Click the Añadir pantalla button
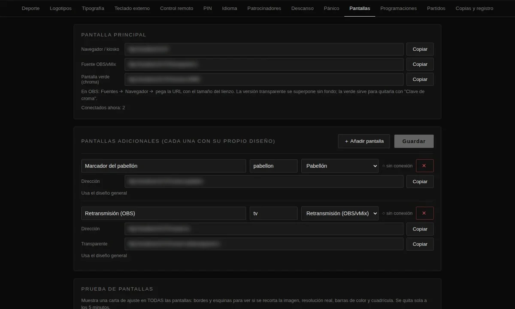Screen dimensions: 515x309 (x=364, y=141)
